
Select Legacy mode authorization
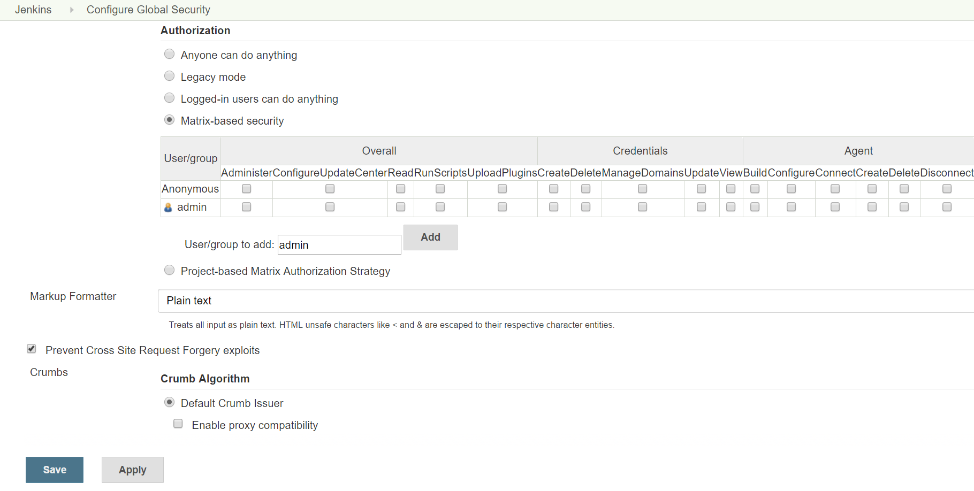click(x=170, y=76)
